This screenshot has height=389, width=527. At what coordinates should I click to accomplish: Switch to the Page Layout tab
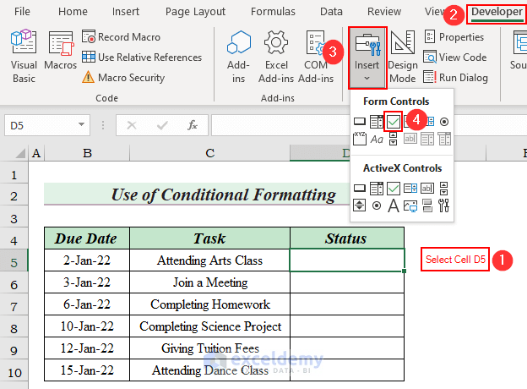pyautogui.click(x=195, y=12)
